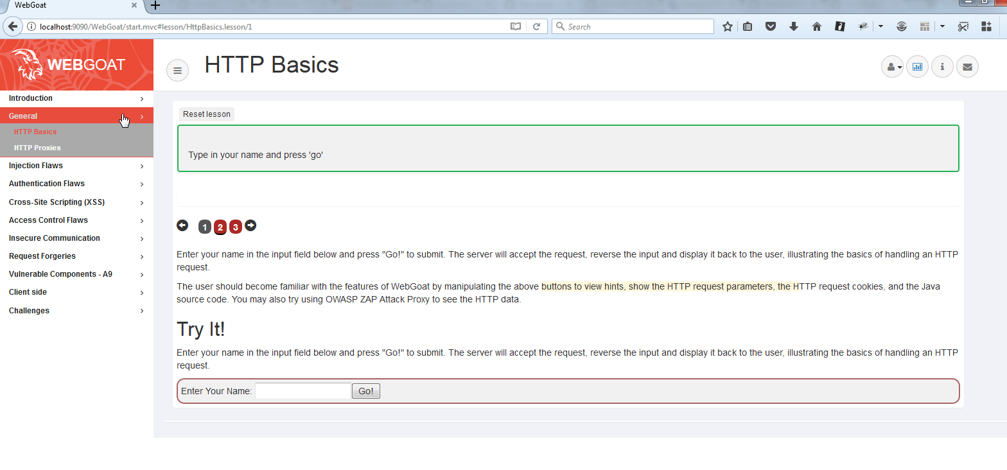Image resolution: width=1007 pixels, height=470 pixels.
Task: Open dropdown arrow next to grid icon
Action: click(942, 26)
